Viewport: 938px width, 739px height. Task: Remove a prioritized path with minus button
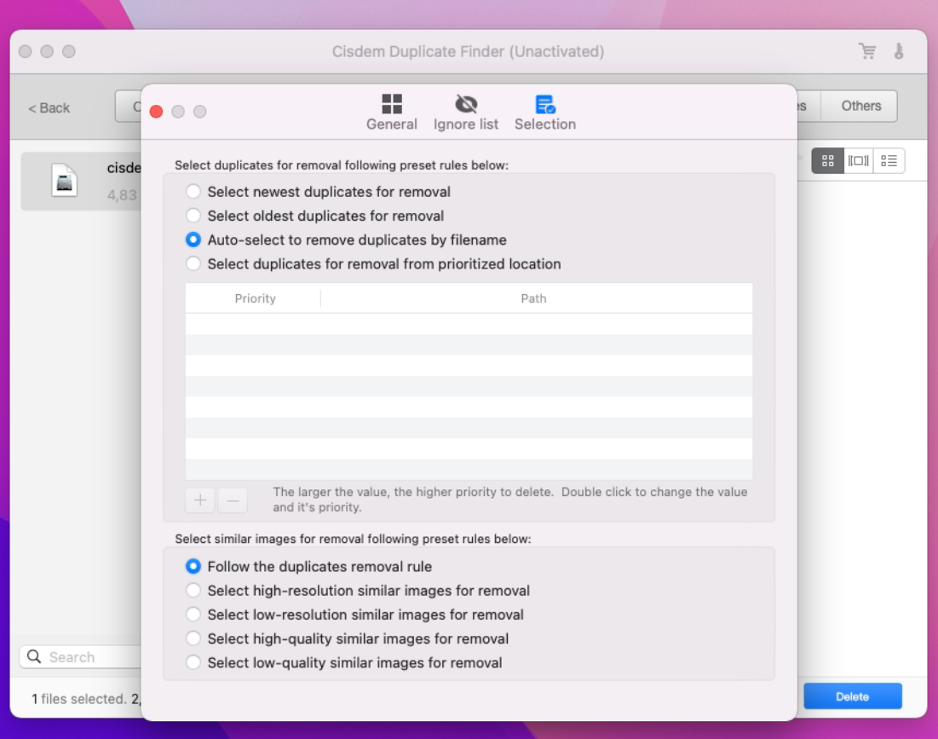click(x=233, y=499)
